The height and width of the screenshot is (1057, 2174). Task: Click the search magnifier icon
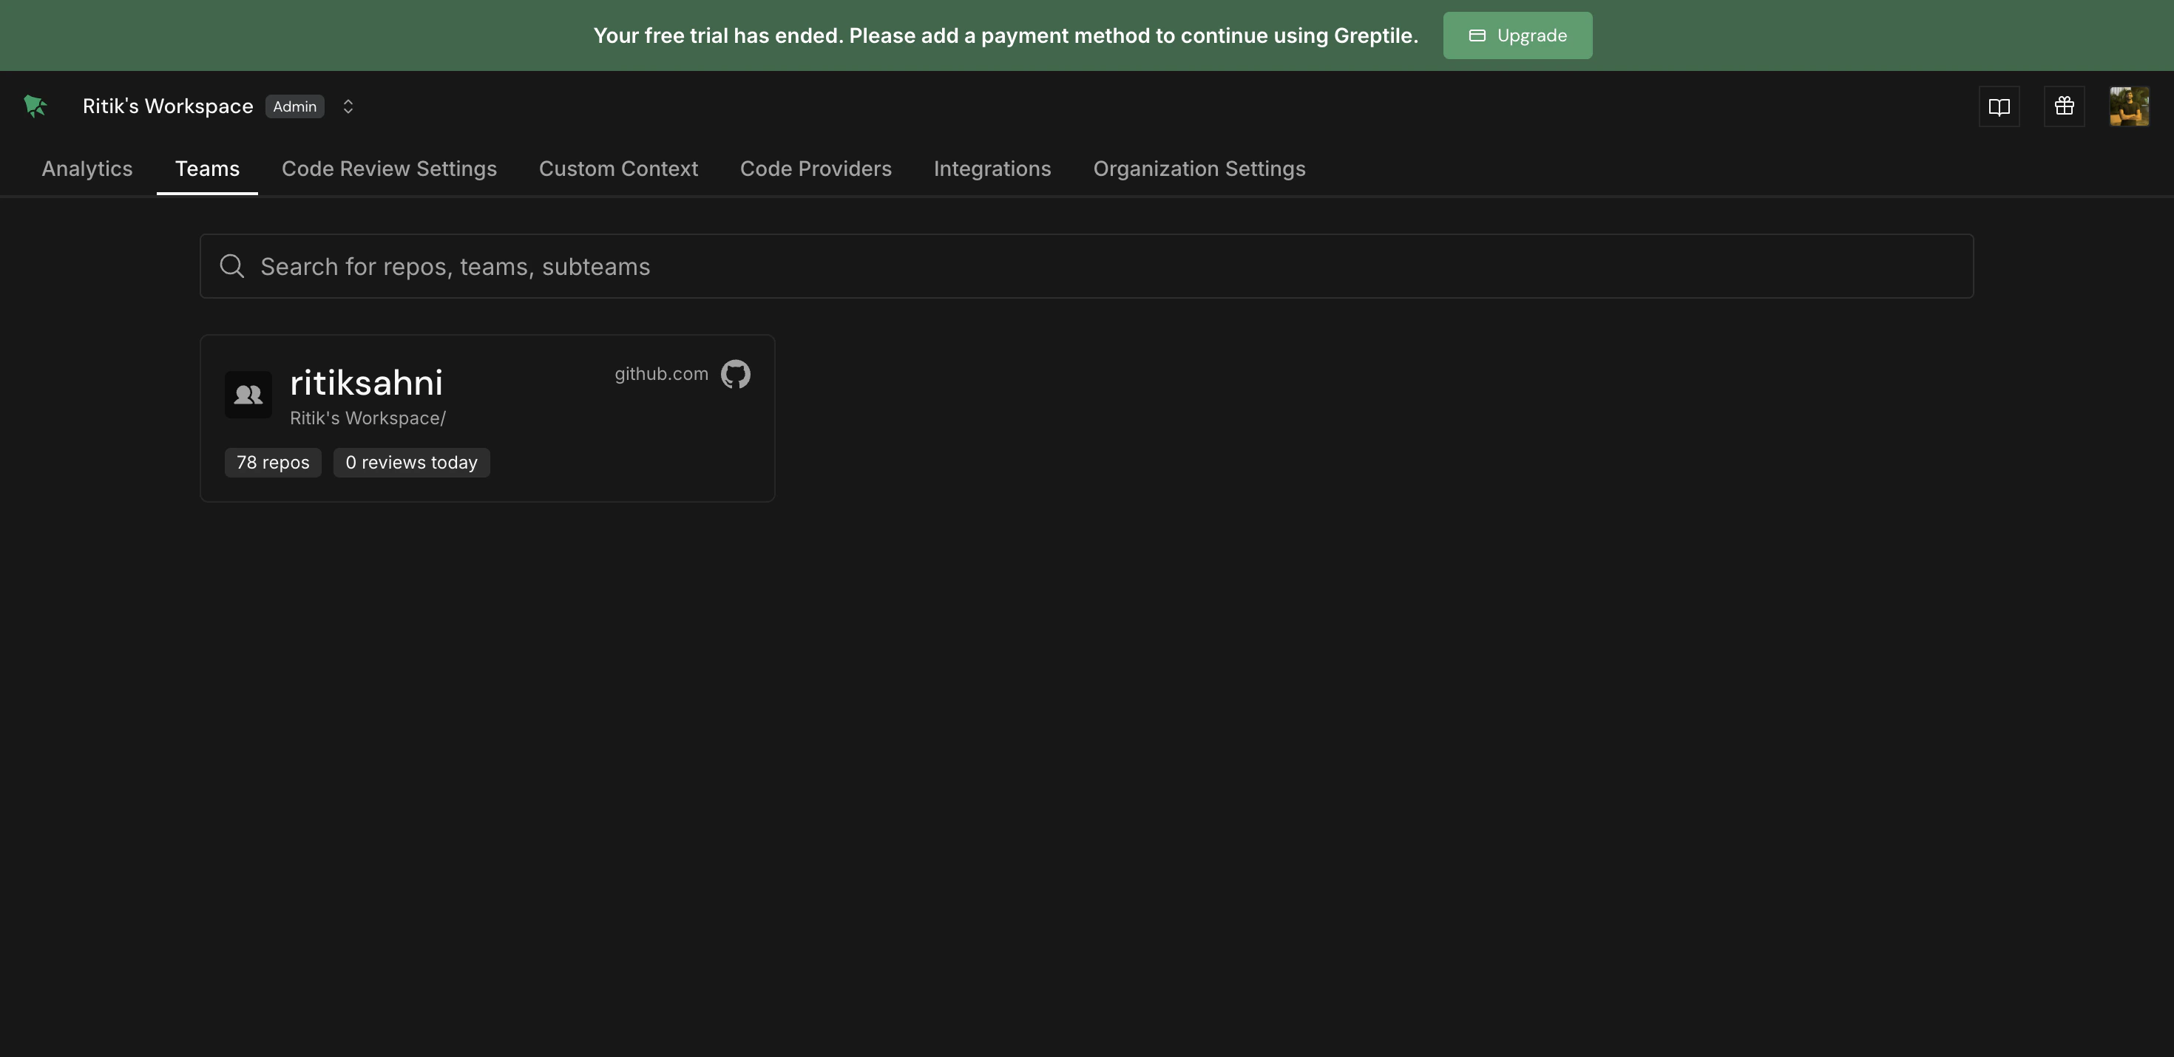[x=232, y=265]
